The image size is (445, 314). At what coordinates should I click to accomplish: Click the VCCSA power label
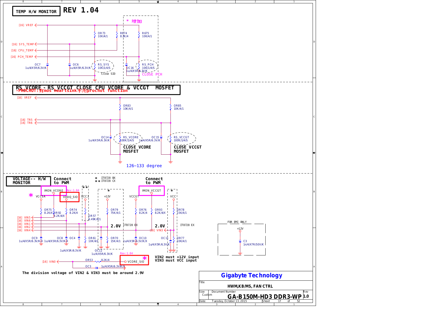click(x=41, y=197)
